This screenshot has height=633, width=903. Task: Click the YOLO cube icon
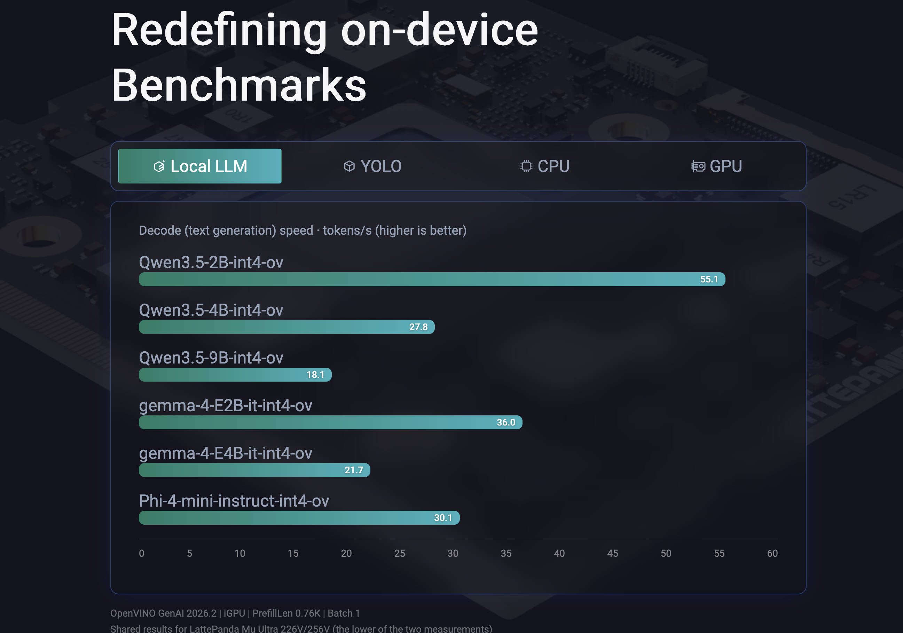pyautogui.click(x=349, y=166)
